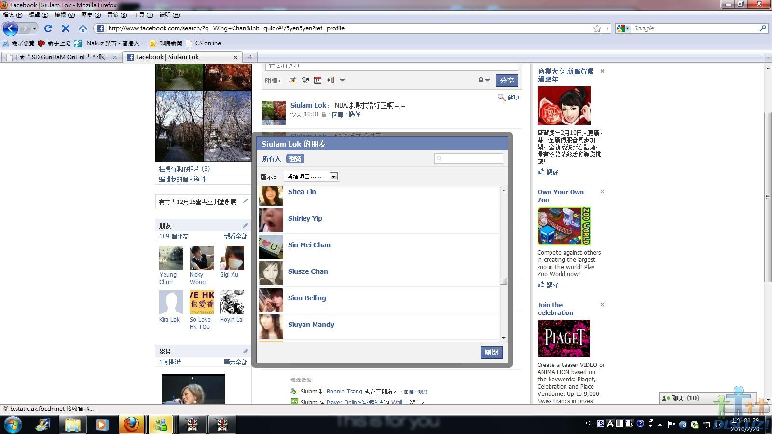This screenshot has height=434, width=772.
Task: Click the friends list scrollbar thumb
Action: coord(503,281)
